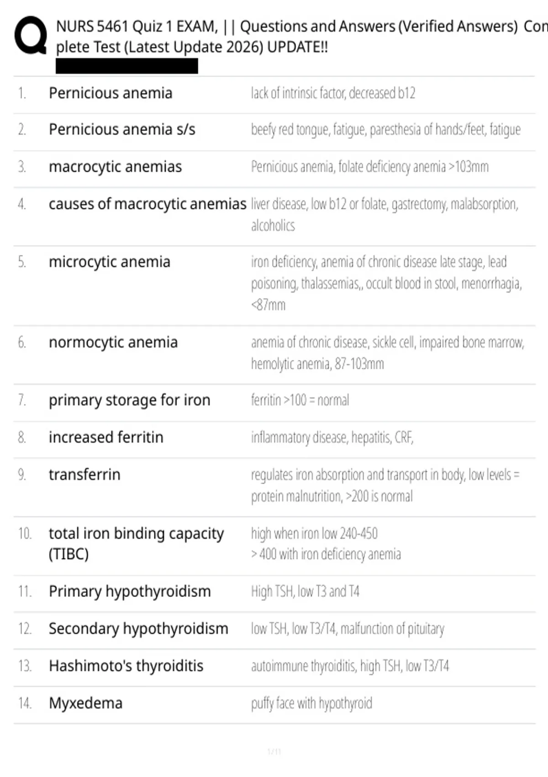Viewport: 548px width, 777px height.
Task: Click the increased ferritin term
Action: click(106, 437)
